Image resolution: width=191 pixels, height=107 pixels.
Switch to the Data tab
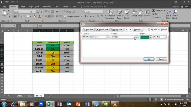(x=56, y=7)
